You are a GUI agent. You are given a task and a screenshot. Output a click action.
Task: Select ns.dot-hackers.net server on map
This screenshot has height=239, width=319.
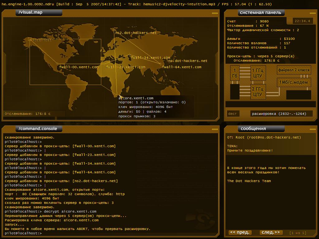tap(188, 61)
